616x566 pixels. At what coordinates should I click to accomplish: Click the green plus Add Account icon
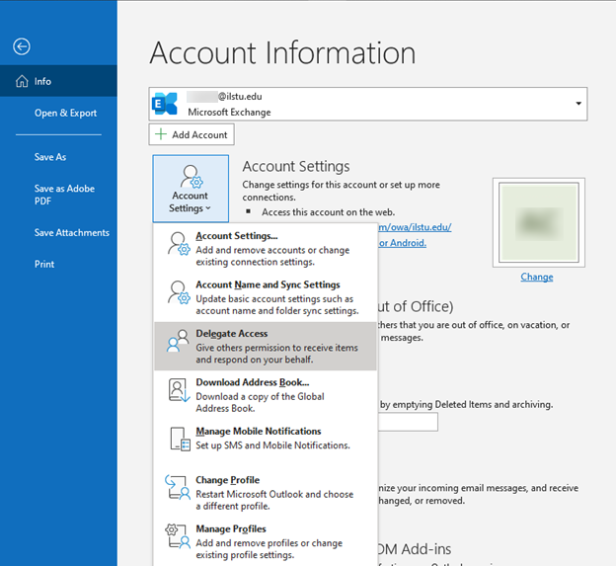(161, 134)
